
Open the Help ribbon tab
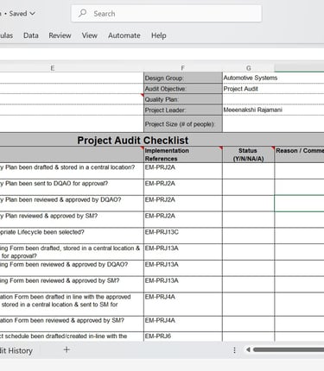pos(159,35)
